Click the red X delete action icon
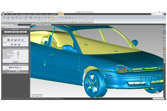The image size is (167, 111). (12, 44)
